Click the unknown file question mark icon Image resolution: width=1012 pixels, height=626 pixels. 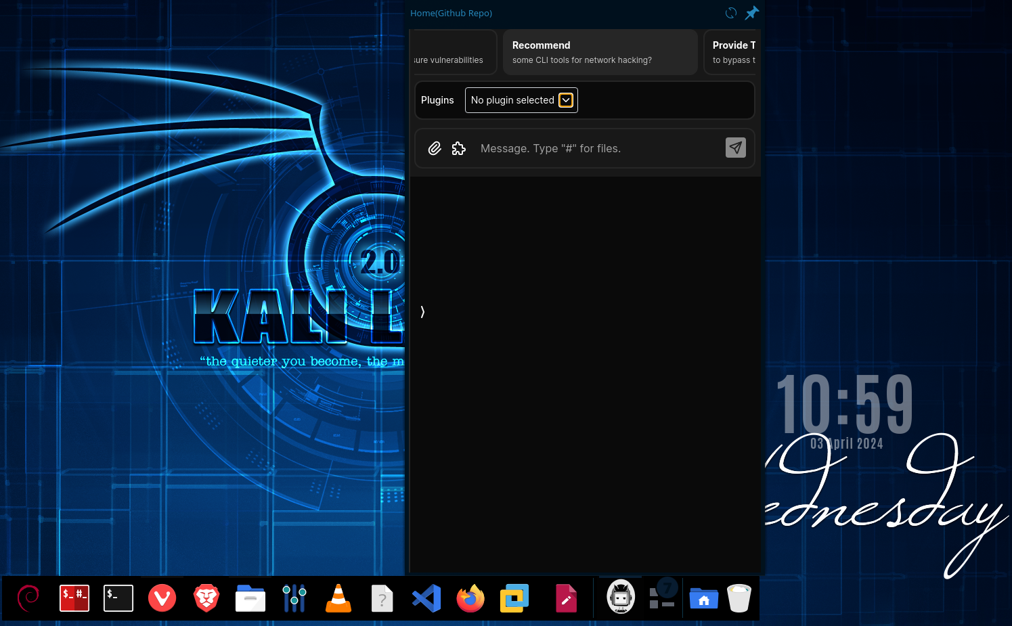[382, 598]
